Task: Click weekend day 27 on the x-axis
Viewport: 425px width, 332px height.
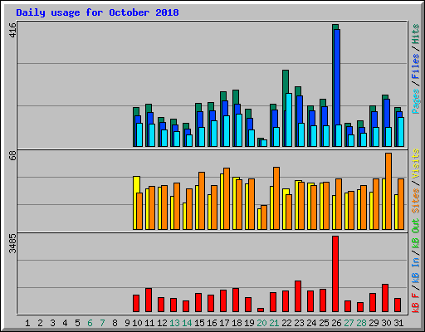Action: pos(349,323)
